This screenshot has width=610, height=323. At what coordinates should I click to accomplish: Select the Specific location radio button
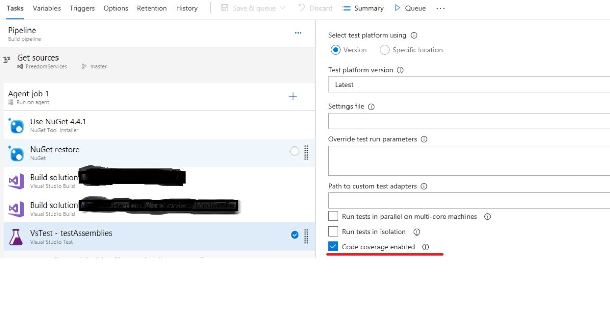(x=384, y=50)
